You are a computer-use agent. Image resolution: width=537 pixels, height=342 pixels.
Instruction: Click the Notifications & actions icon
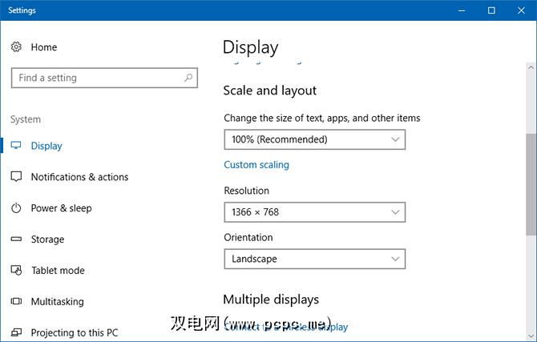pyautogui.click(x=16, y=177)
